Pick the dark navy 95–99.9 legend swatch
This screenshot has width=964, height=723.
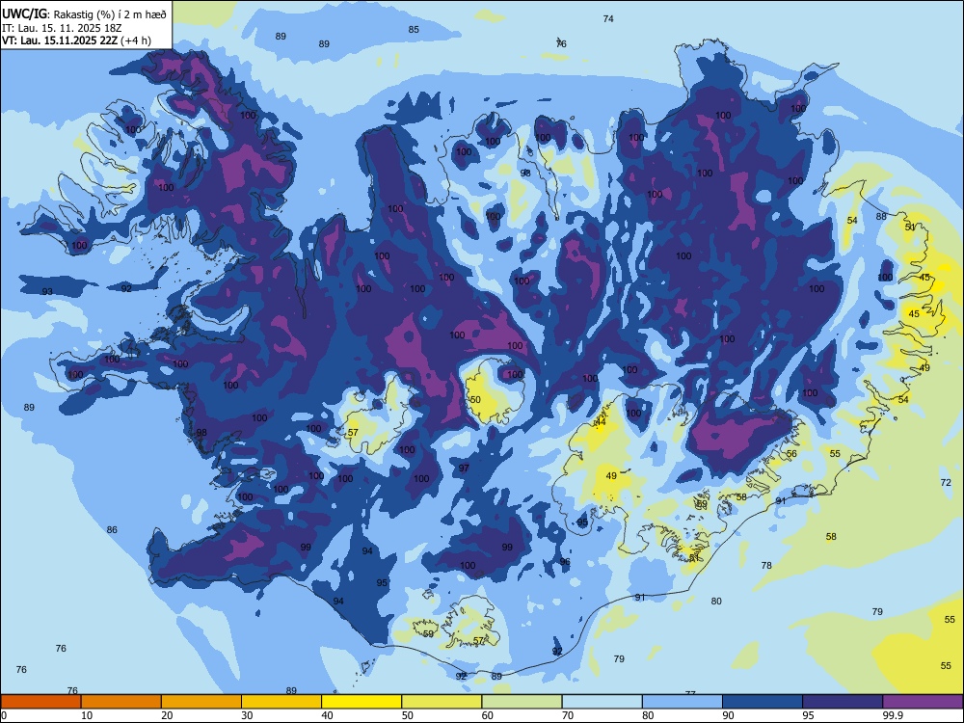843,702
